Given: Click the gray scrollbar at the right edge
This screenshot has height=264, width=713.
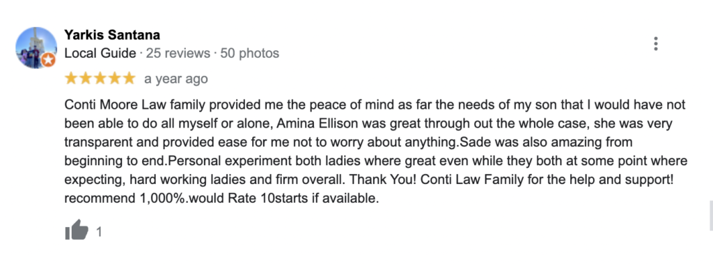Looking at the screenshot, I should pyautogui.click(x=711, y=215).
